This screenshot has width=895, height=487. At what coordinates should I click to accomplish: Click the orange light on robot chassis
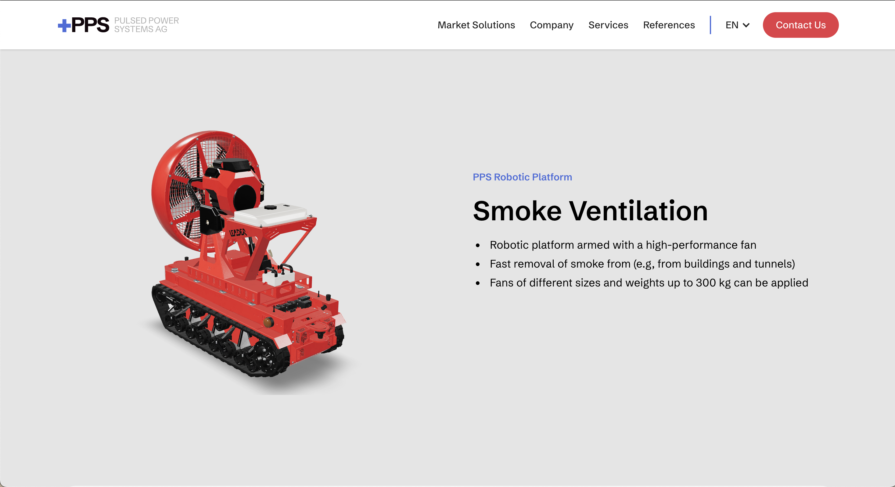click(x=268, y=323)
